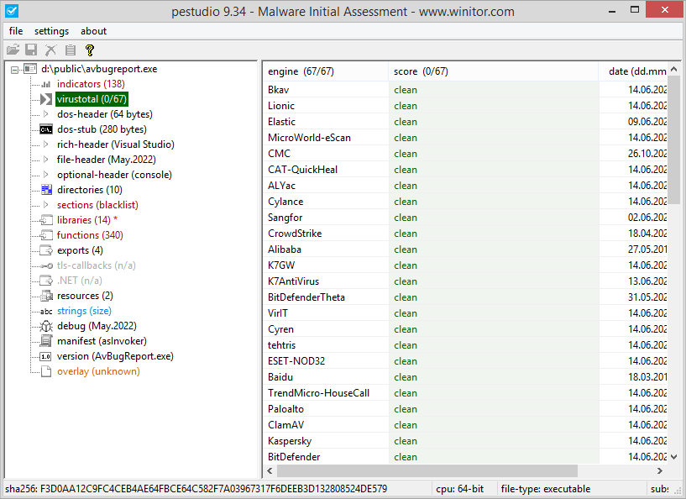
Task: Select exports (4) tree item
Action: click(x=80, y=250)
